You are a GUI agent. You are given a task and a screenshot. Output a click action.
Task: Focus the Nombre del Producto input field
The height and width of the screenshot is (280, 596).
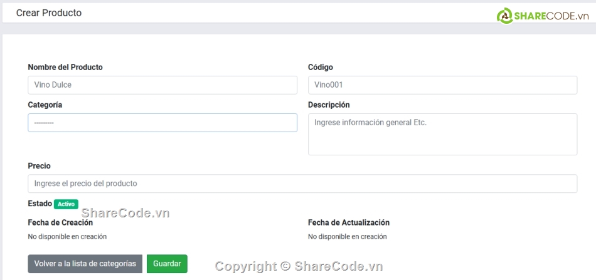(162, 85)
